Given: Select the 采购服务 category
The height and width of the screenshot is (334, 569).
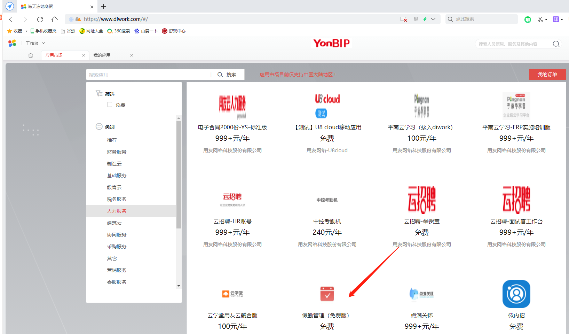Looking at the screenshot, I should click(x=117, y=247).
